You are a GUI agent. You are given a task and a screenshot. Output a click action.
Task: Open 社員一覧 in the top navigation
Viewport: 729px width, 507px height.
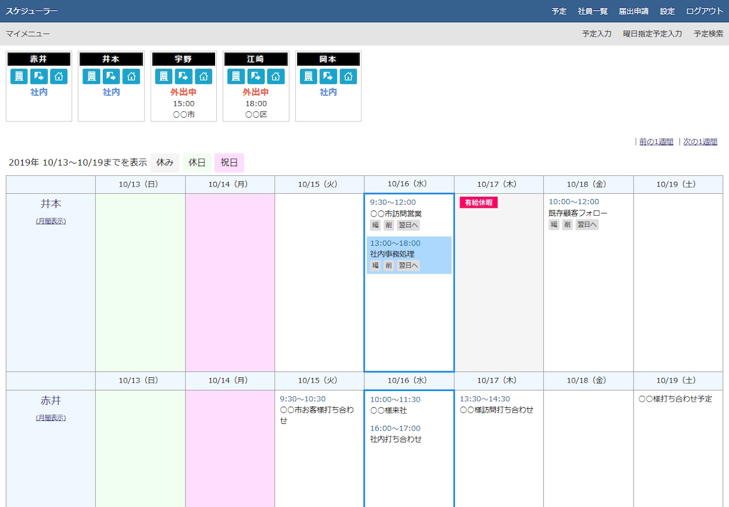click(x=593, y=11)
